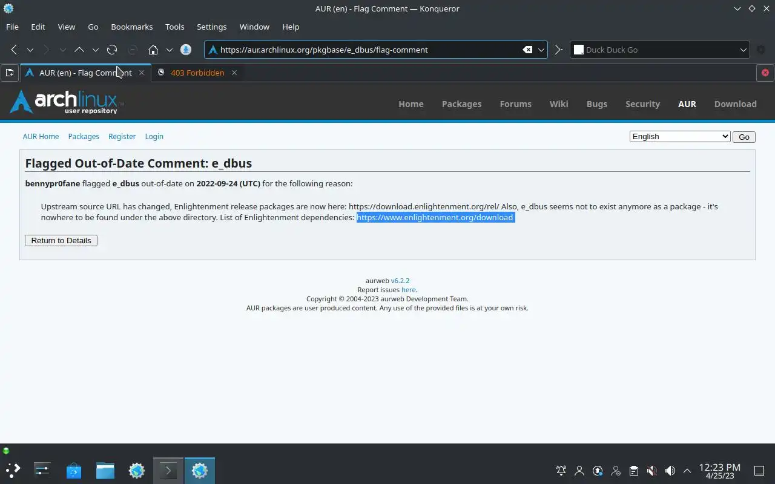Open the Edit menu
The height and width of the screenshot is (484, 775).
pyautogui.click(x=38, y=27)
